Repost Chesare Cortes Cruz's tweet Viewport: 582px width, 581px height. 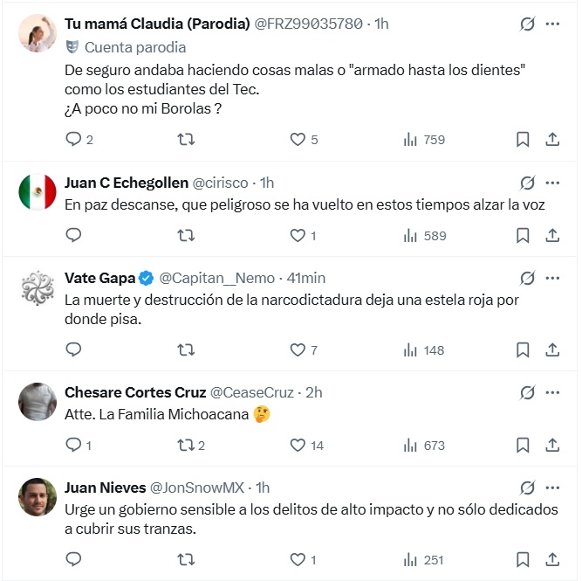[x=186, y=446]
